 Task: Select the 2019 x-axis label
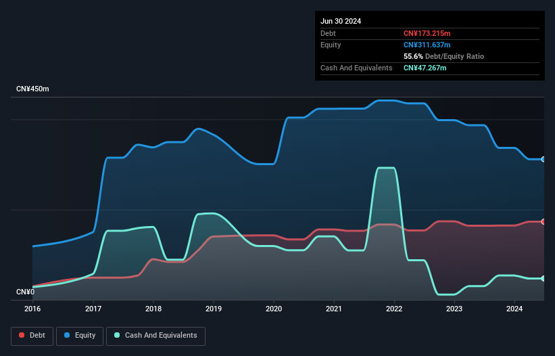214,309
